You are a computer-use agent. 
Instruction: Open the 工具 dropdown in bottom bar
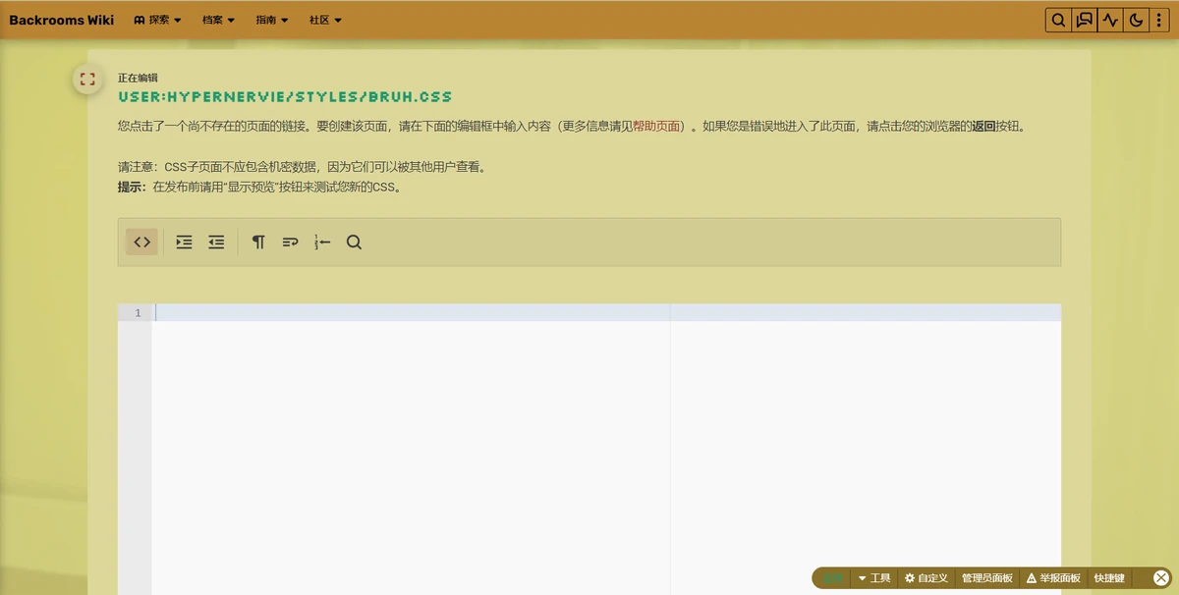coord(876,578)
